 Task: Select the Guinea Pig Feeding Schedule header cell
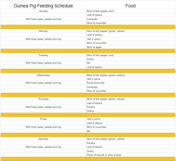(43, 5)
